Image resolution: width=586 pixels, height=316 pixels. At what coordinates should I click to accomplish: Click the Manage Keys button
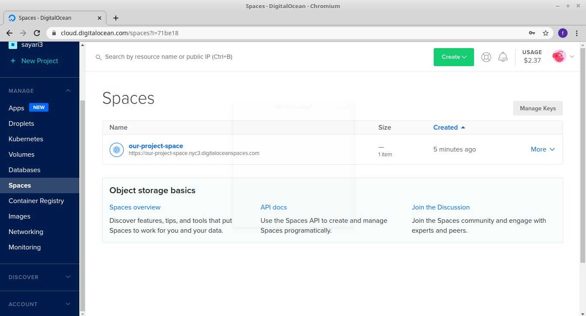538,109
